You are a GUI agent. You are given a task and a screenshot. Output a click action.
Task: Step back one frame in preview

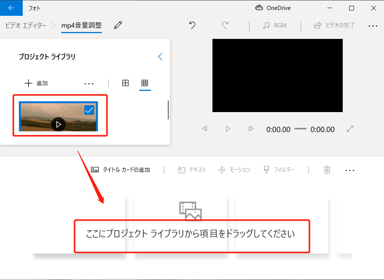204,129
